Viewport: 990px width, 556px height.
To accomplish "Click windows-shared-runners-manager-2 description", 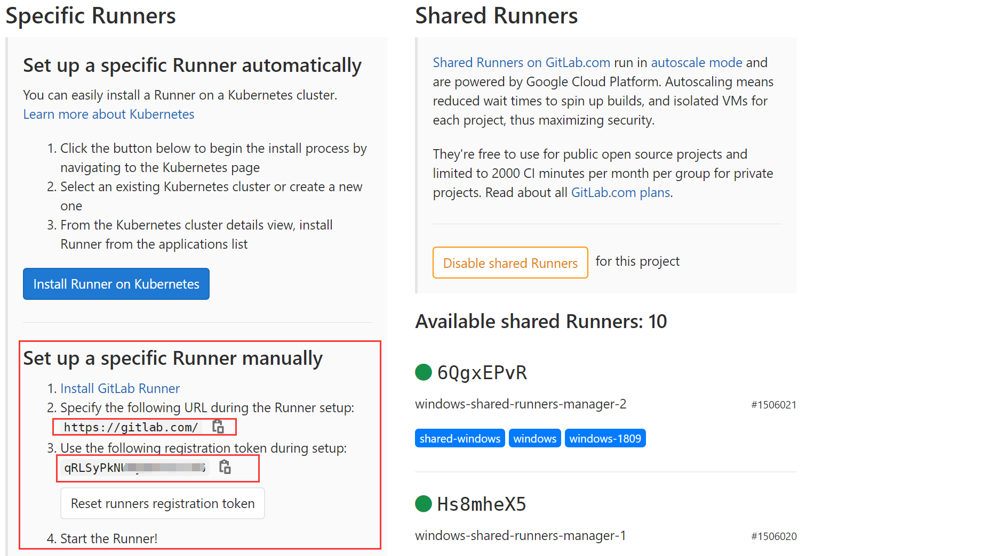I will point(521,404).
